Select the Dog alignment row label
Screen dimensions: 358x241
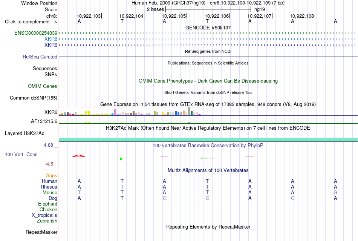53,198
